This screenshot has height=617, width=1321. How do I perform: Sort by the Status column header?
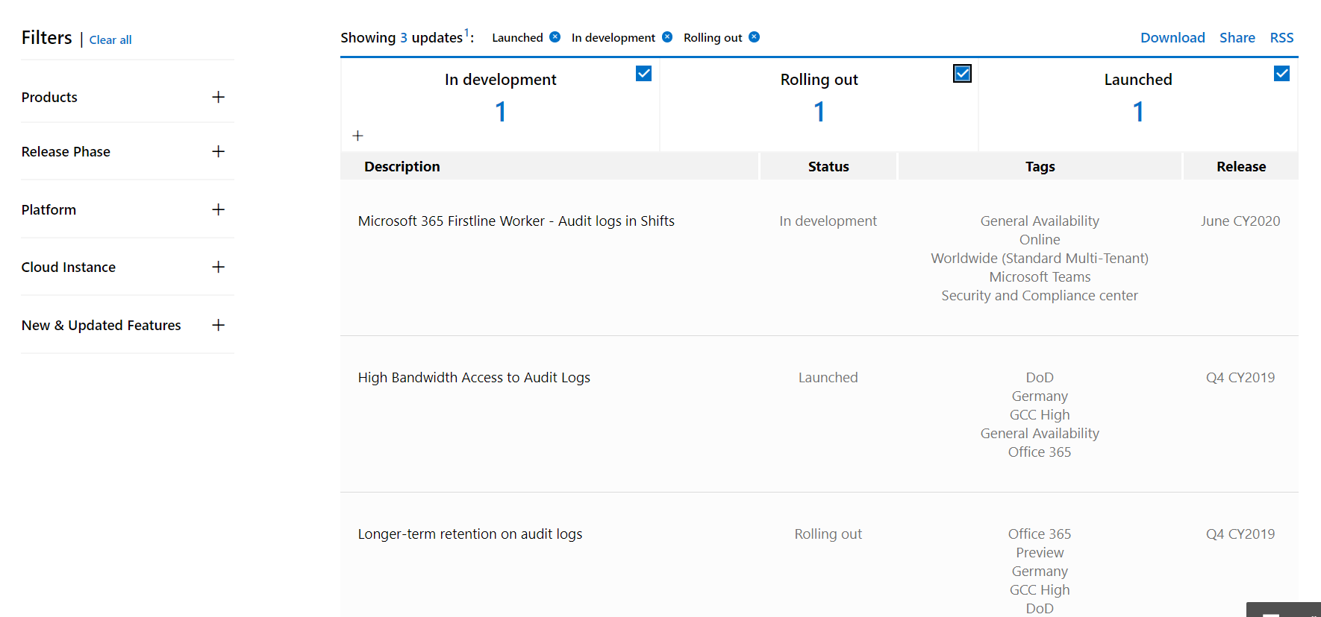[x=828, y=166]
